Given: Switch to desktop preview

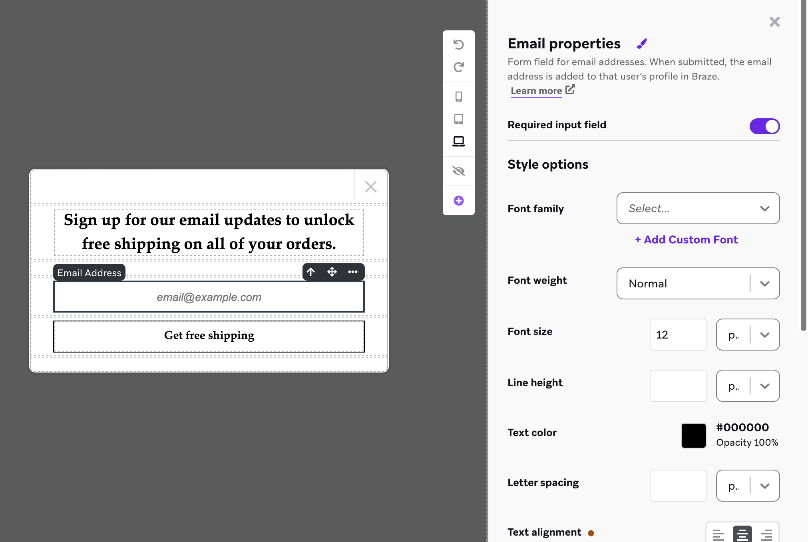Looking at the screenshot, I should click(458, 141).
